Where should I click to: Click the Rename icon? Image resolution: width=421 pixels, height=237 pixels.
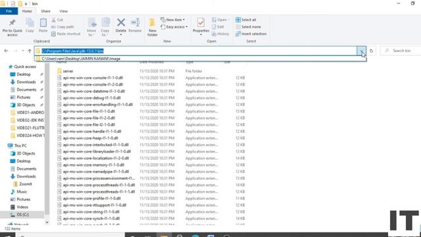click(x=135, y=22)
